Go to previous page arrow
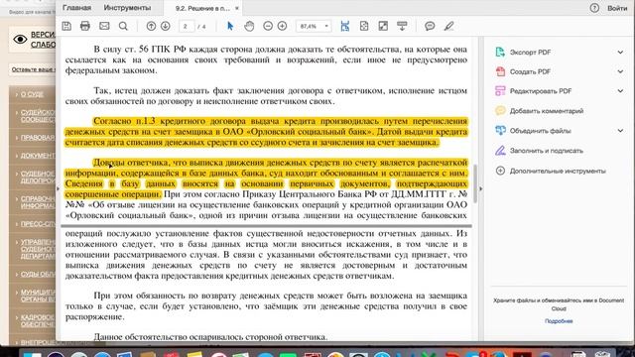The height and width of the screenshot is (357, 635). [x=151, y=27]
